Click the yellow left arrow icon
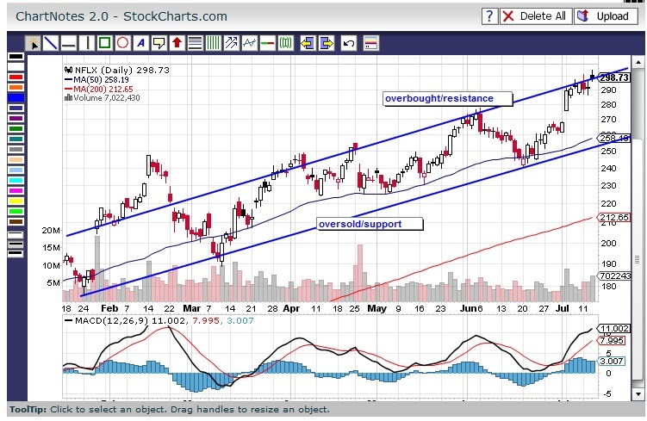Image resolution: width=647 pixels, height=421 pixels. click(308, 43)
